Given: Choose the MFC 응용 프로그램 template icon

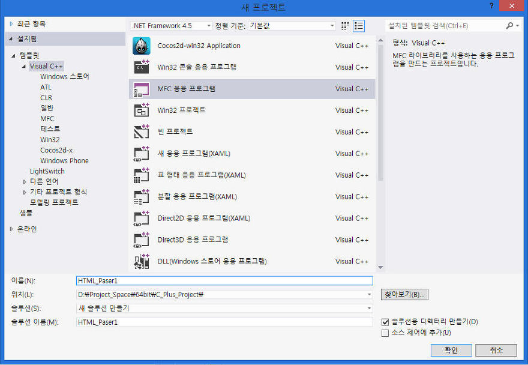Looking at the screenshot, I should [x=142, y=89].
